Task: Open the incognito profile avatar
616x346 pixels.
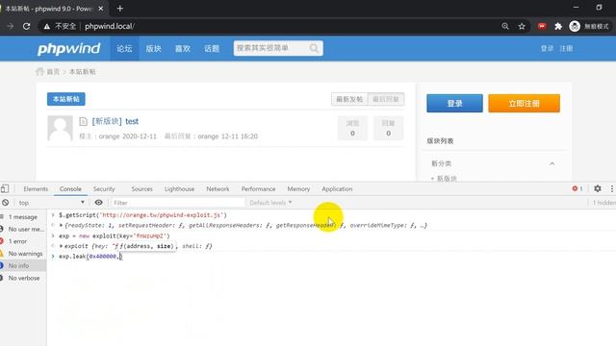Action: click(575, 26)
